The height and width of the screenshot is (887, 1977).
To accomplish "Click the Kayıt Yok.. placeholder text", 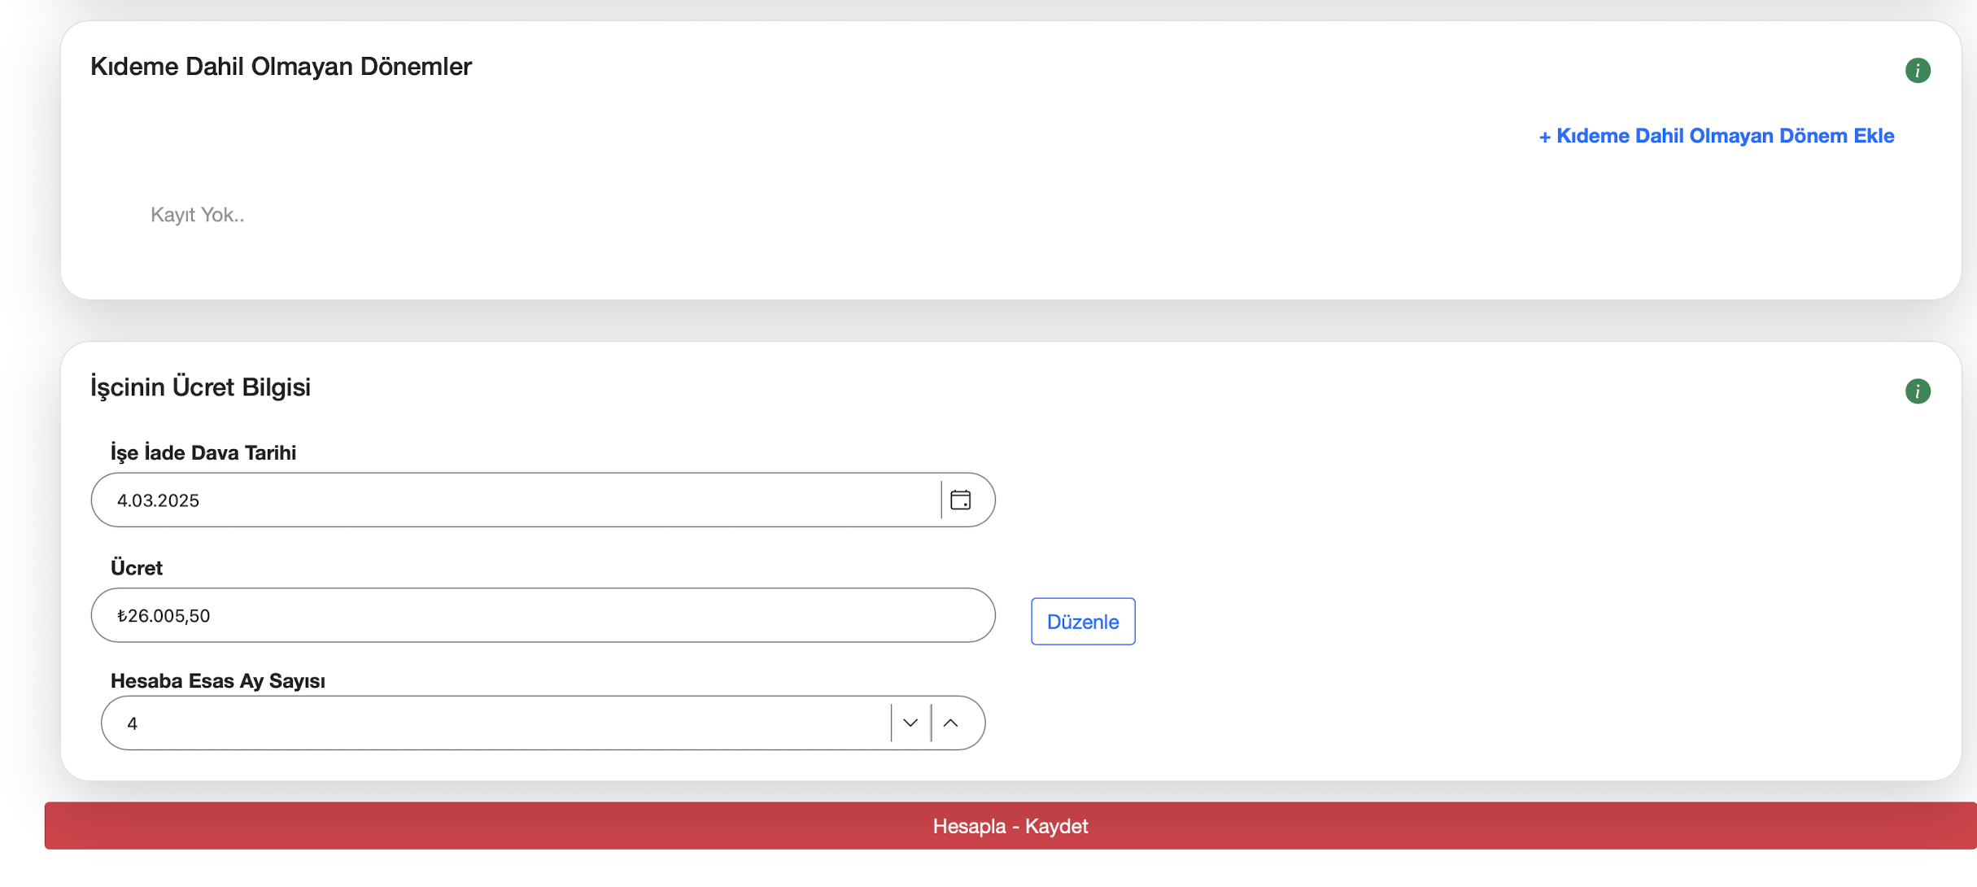I will (197, 215).
